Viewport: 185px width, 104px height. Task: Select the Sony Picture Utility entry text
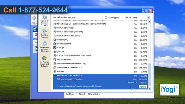pos(64,60)
